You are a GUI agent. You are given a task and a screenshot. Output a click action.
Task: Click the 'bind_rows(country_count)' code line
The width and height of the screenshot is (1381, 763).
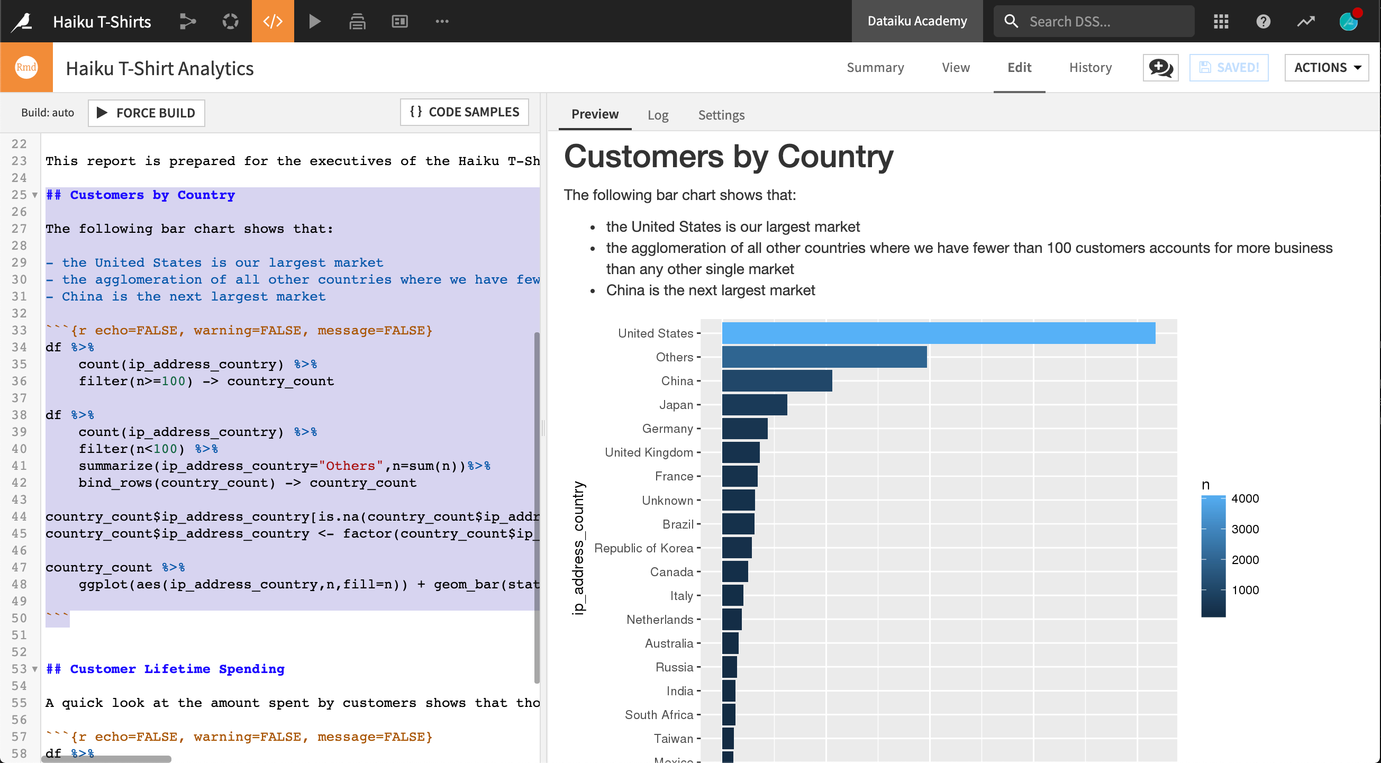(x=247, y=483)
